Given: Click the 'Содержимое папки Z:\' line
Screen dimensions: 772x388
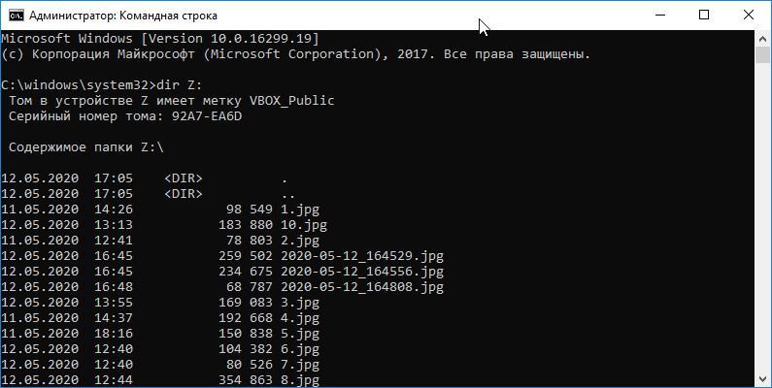Looking at the screenshot, I should (86, 147).
